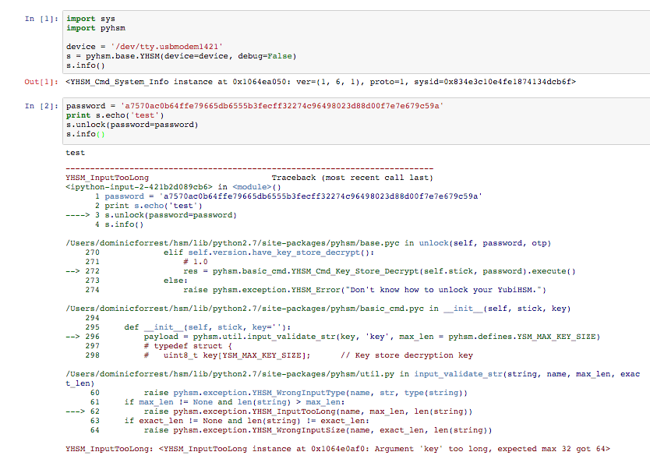
Task: Click the 's = pyhsm.base.YHSM(...)' line
Action: 181,56
